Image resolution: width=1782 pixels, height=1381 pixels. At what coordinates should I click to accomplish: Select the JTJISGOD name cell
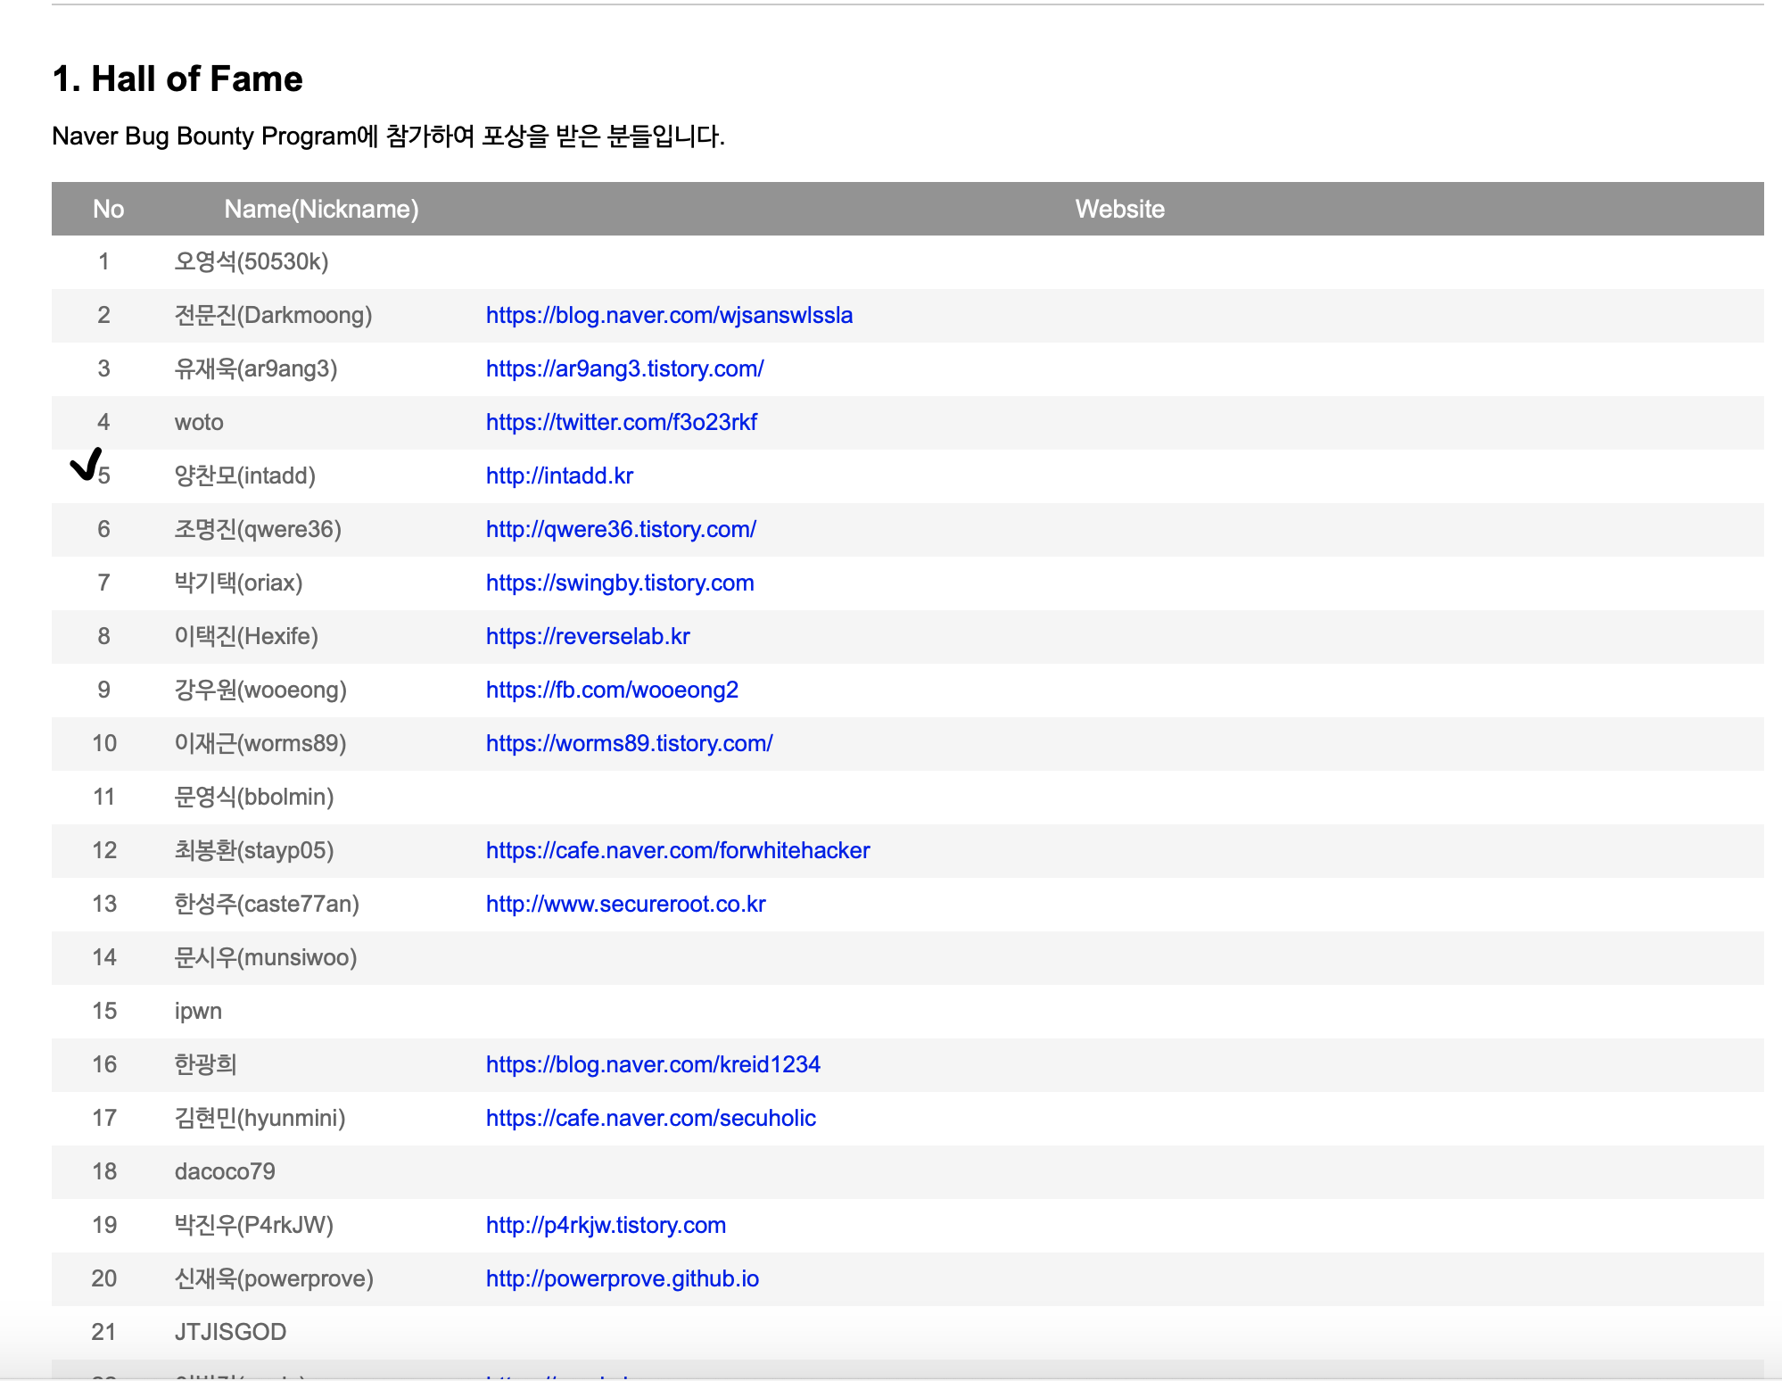click(230, 1332)
